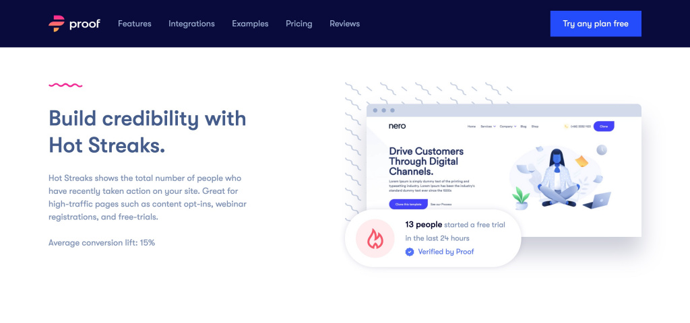Open the Integrations page
690x323 pixels.
(191, 24)
